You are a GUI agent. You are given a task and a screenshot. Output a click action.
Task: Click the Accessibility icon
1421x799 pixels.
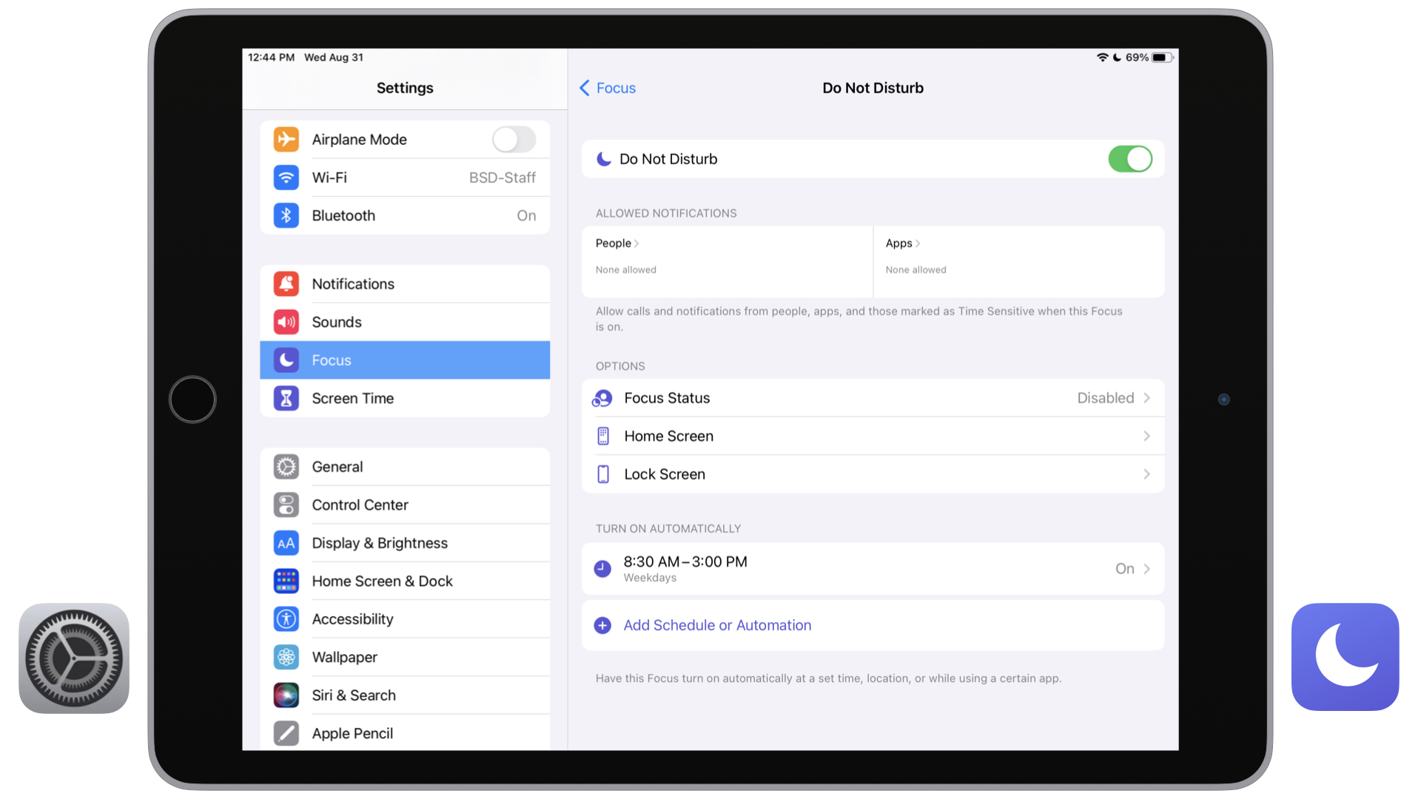pos(286,619)
